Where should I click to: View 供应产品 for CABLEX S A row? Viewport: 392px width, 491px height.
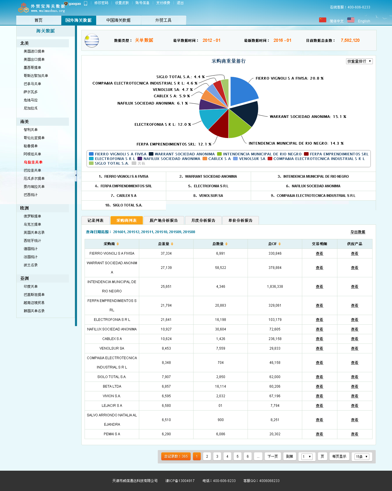(x=355, y=339)
